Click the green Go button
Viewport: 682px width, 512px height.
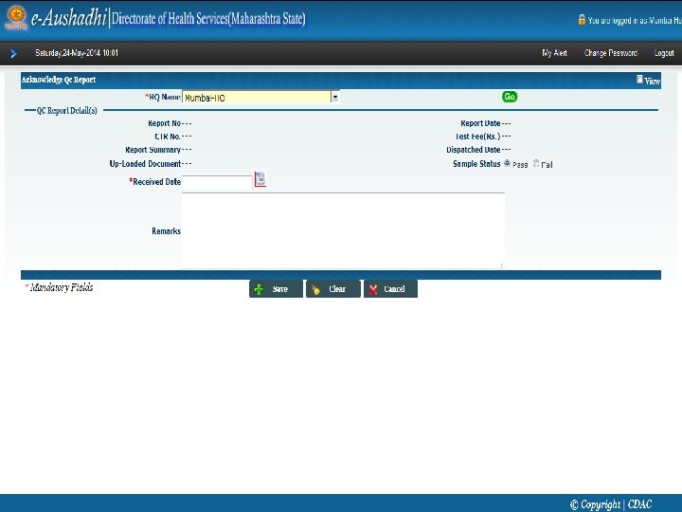pos(510,97)
